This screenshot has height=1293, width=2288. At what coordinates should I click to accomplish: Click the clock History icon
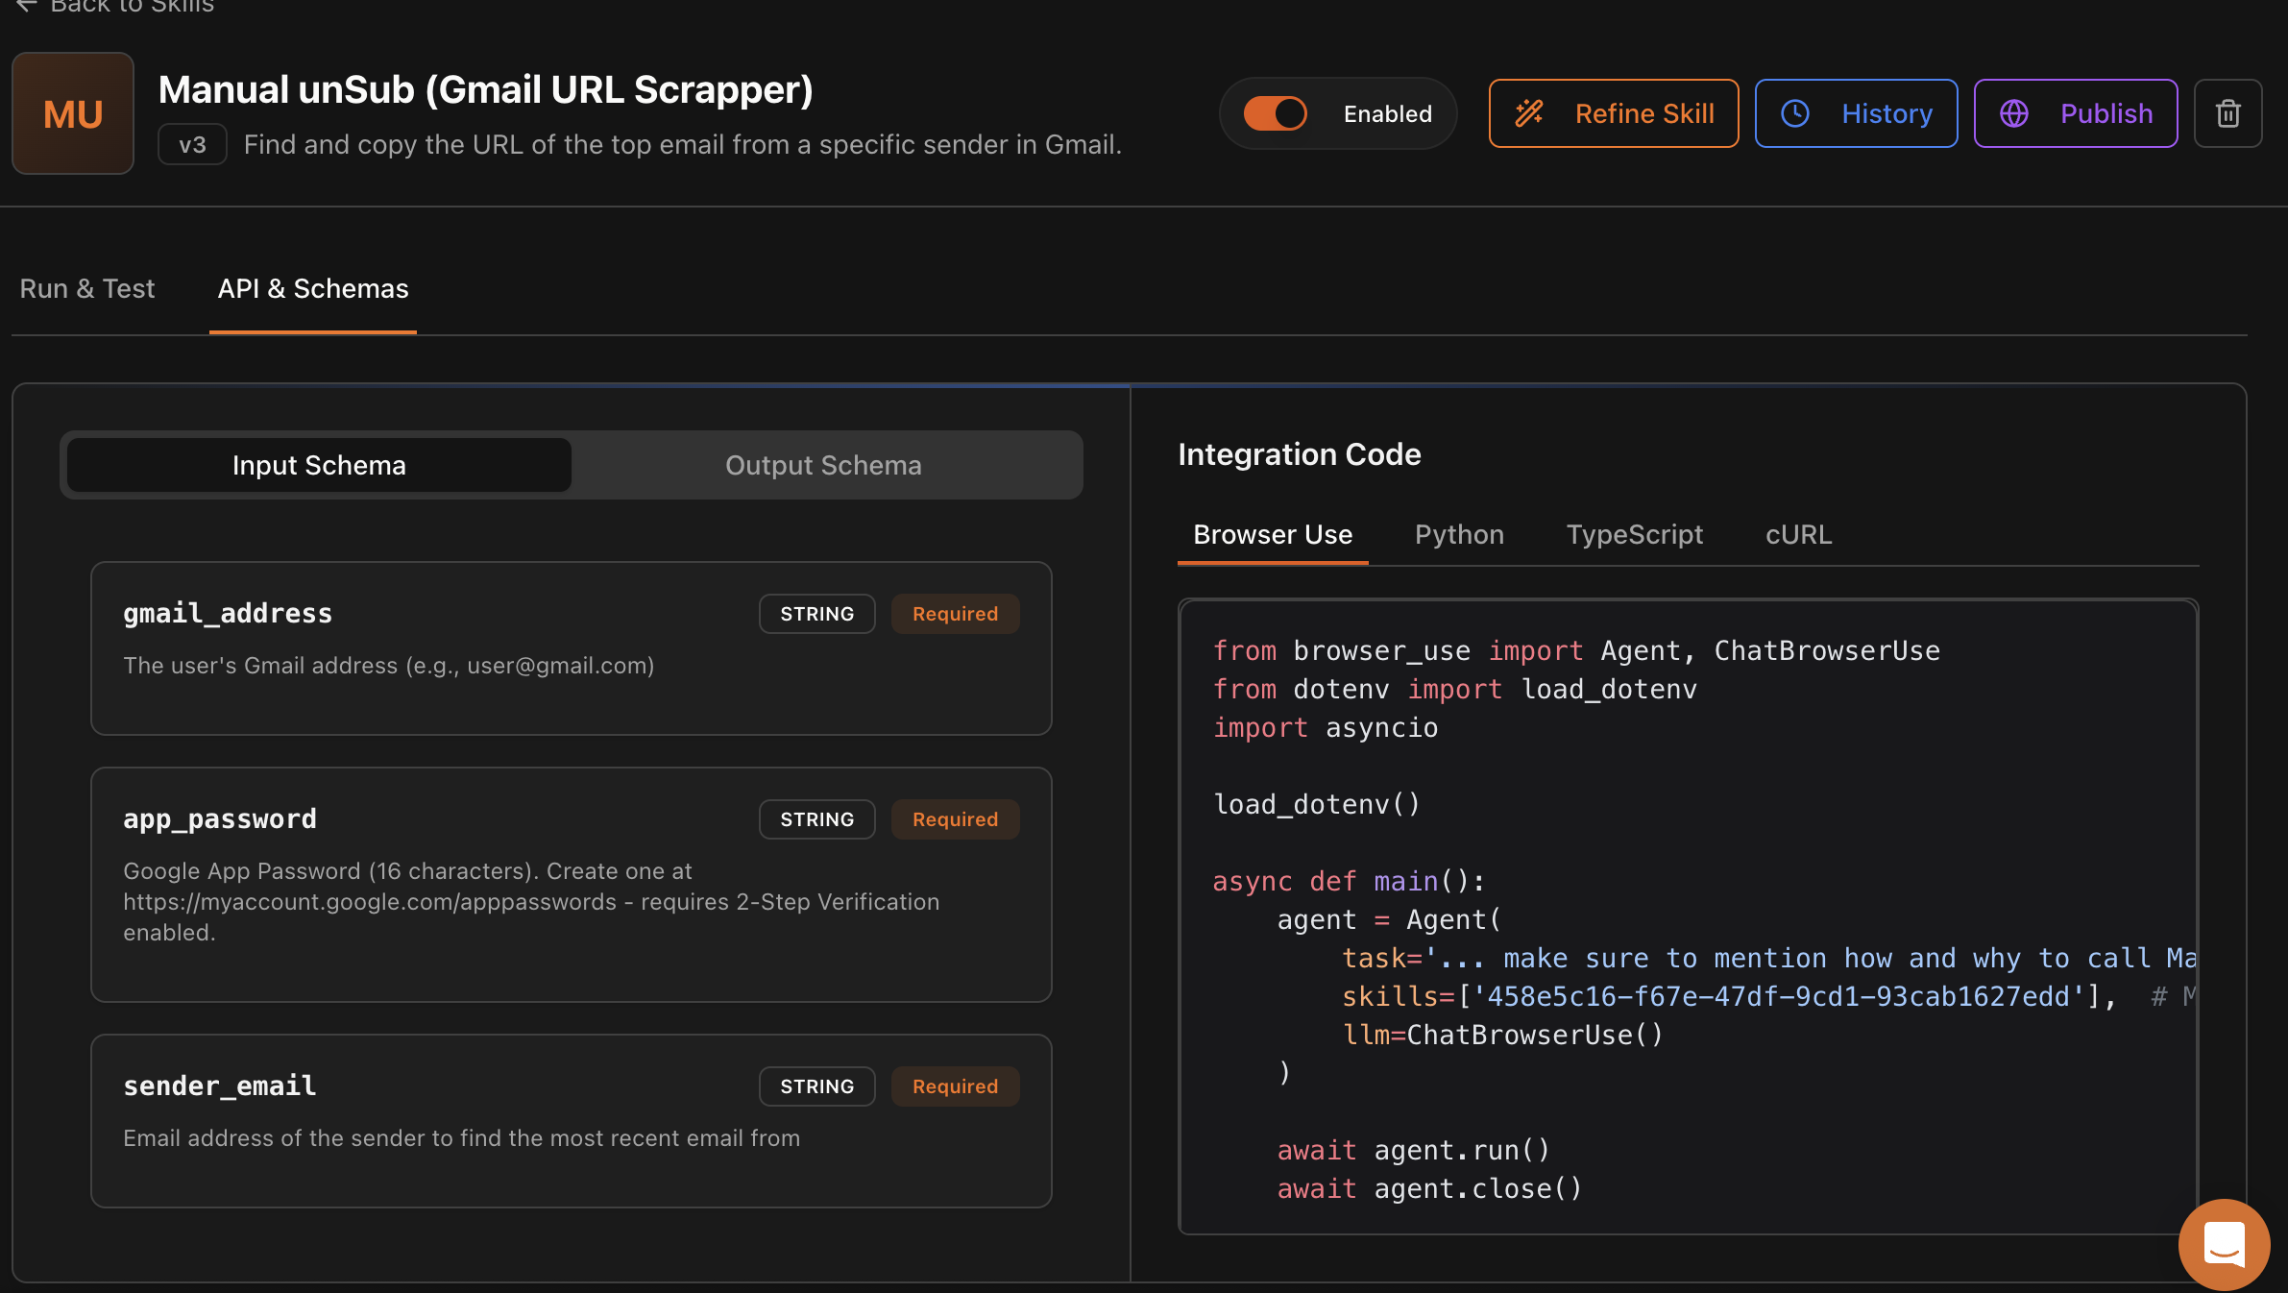click(x=1795, y=113)
